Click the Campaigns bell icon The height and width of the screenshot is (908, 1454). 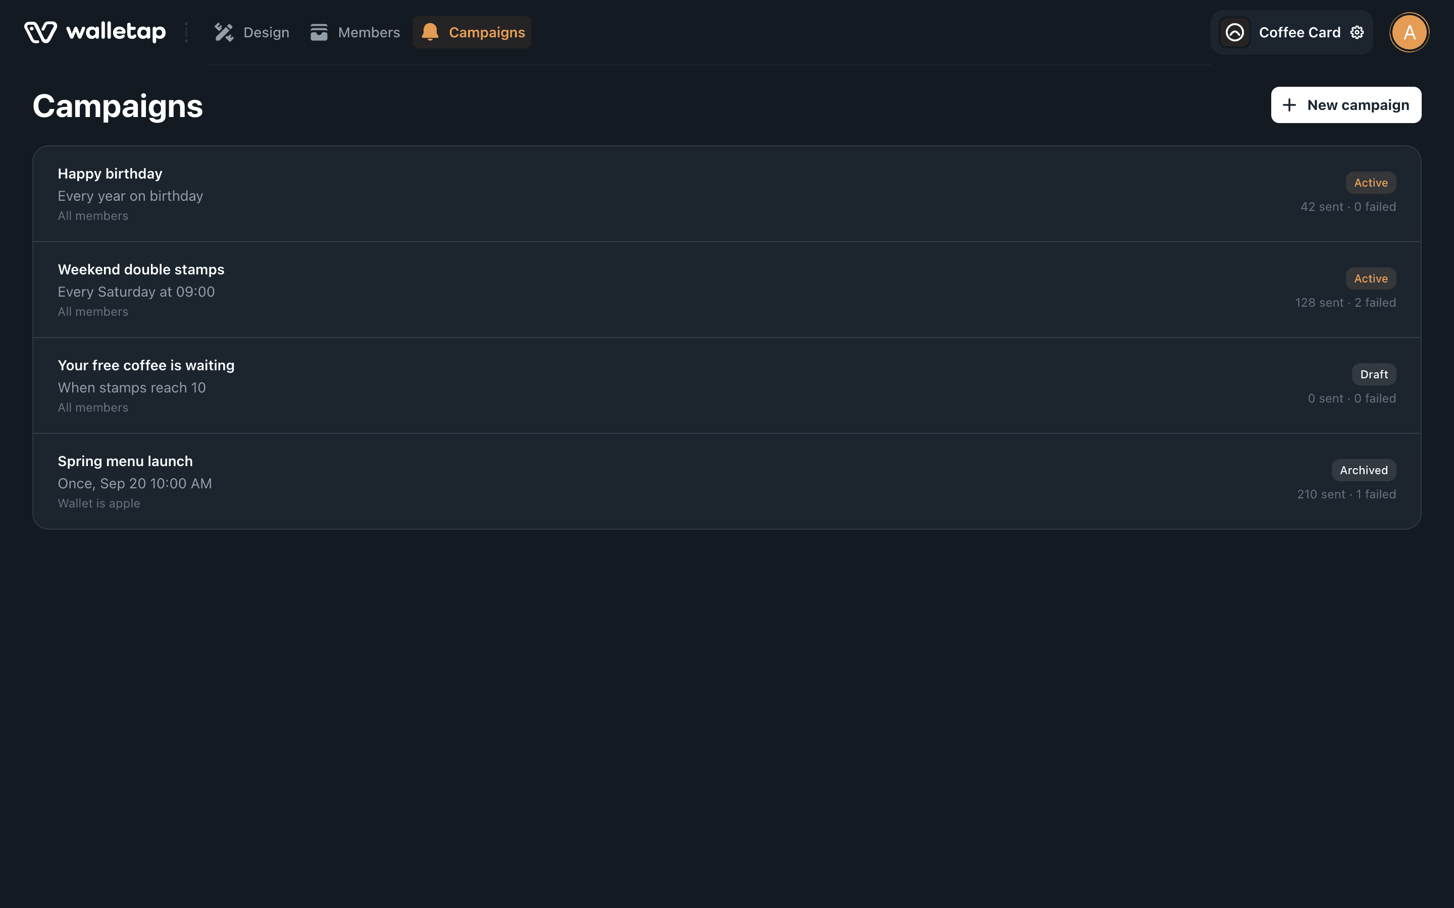tap(430, 32)
